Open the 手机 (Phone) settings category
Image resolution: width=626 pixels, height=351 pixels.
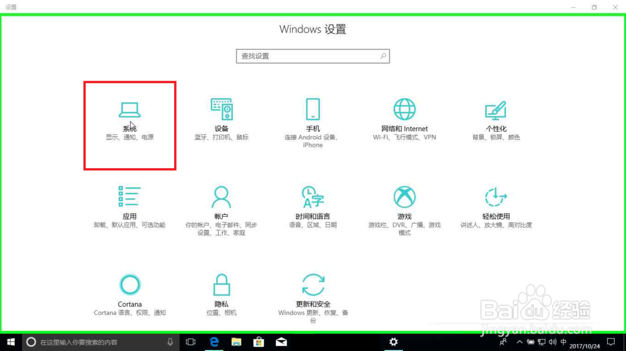click(312, 123)
